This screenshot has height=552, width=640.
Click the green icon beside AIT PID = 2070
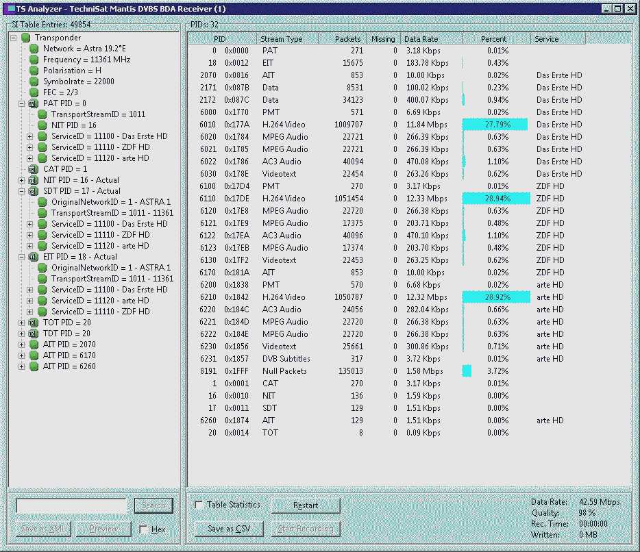point(32,344)
